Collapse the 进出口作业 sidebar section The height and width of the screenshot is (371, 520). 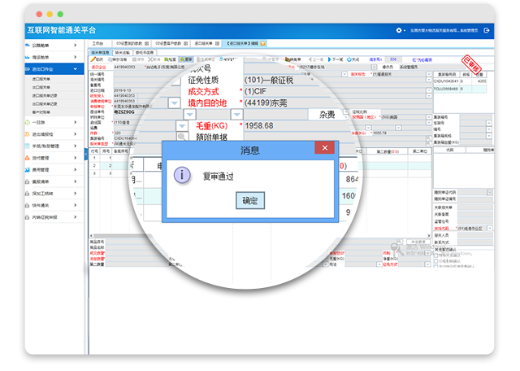(x=76, y=69)
